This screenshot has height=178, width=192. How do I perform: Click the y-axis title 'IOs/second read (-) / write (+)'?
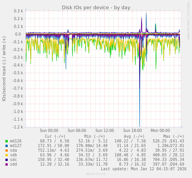point(4,69)
